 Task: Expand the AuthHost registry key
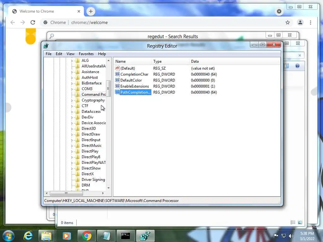72,78
